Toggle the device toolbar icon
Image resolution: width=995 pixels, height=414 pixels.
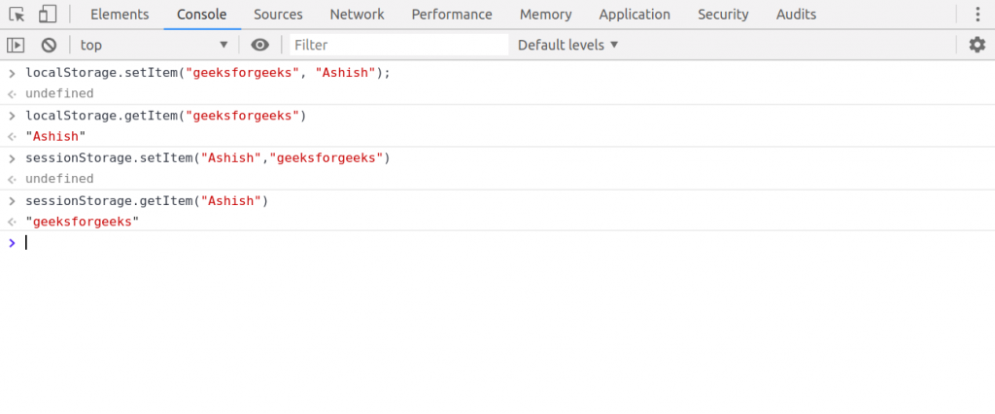(47, 15)
